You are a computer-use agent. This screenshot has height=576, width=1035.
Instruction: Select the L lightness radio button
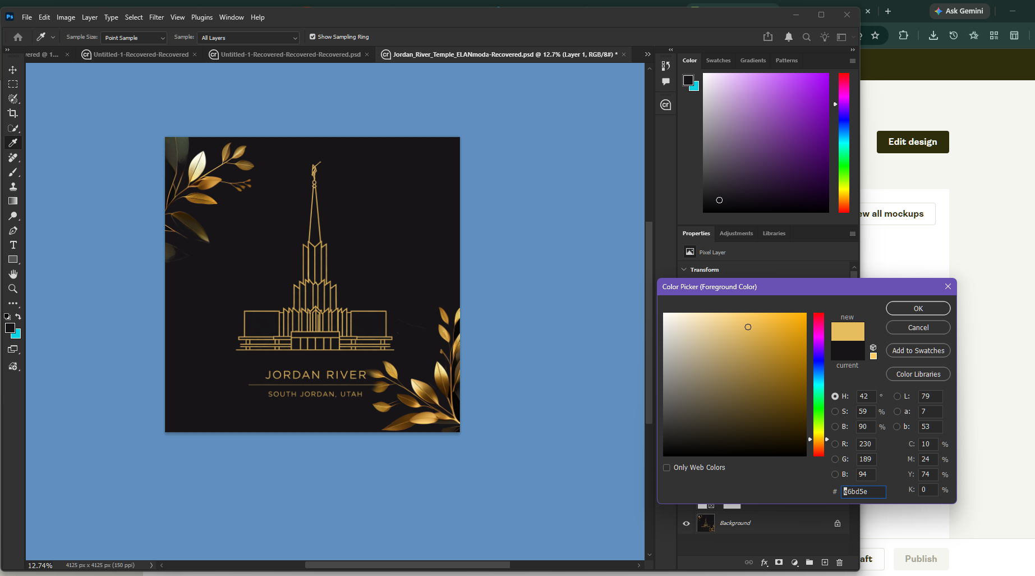tap(897, 396)
